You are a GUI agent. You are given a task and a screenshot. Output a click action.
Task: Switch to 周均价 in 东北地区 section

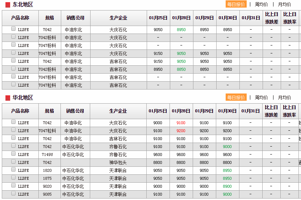[x=261, y=4]
